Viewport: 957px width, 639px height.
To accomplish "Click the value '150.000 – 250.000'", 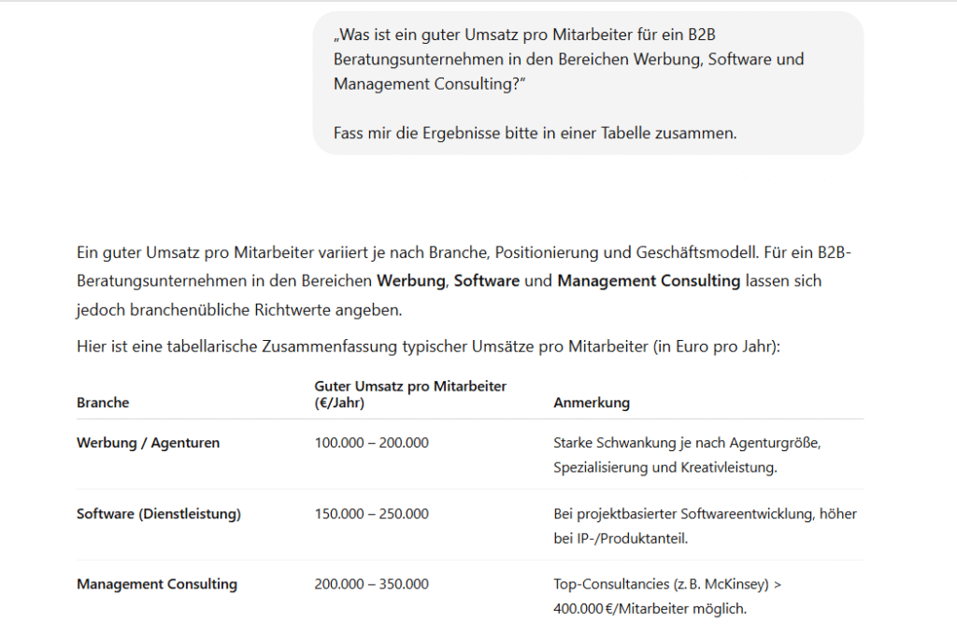I will [x=372, y=514].
